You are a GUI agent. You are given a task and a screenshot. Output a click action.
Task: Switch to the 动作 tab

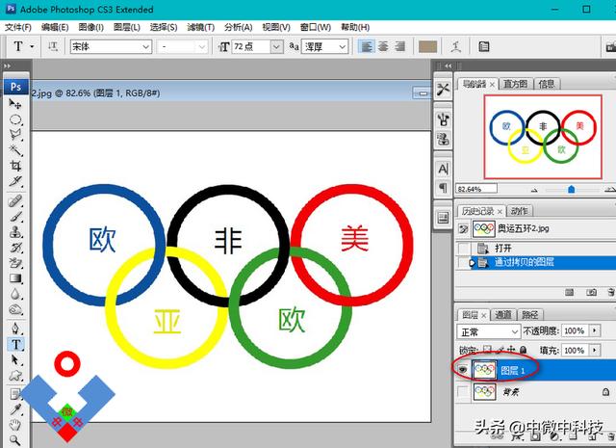[x=520, y=211]
